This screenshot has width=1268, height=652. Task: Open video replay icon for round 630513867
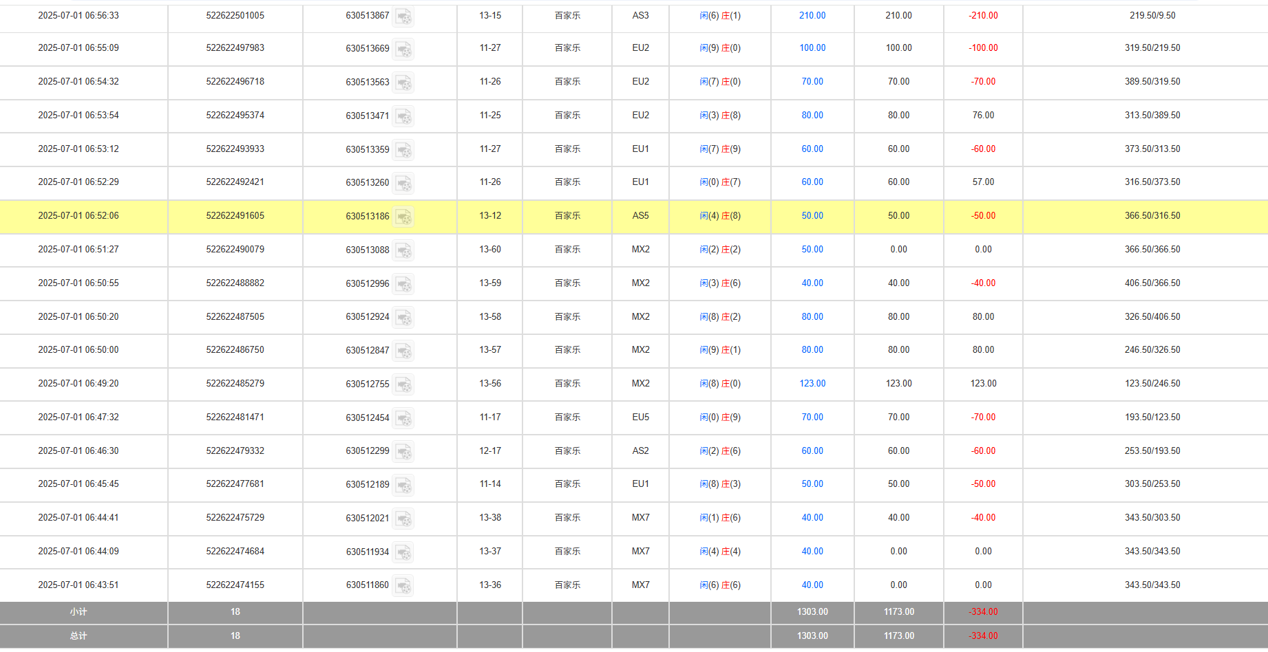point(403,17)
